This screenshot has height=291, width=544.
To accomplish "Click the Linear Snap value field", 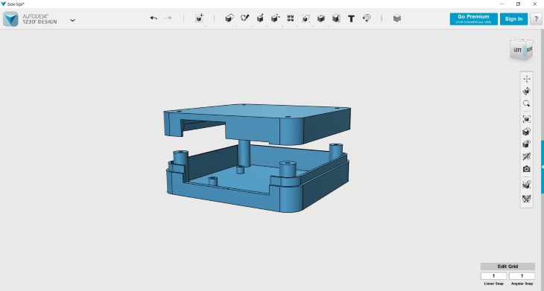I will click(x=493, y=276).
